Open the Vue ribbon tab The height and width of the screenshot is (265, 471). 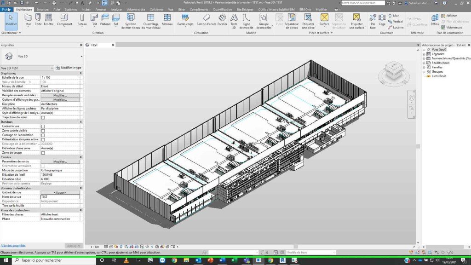(171, 10)
